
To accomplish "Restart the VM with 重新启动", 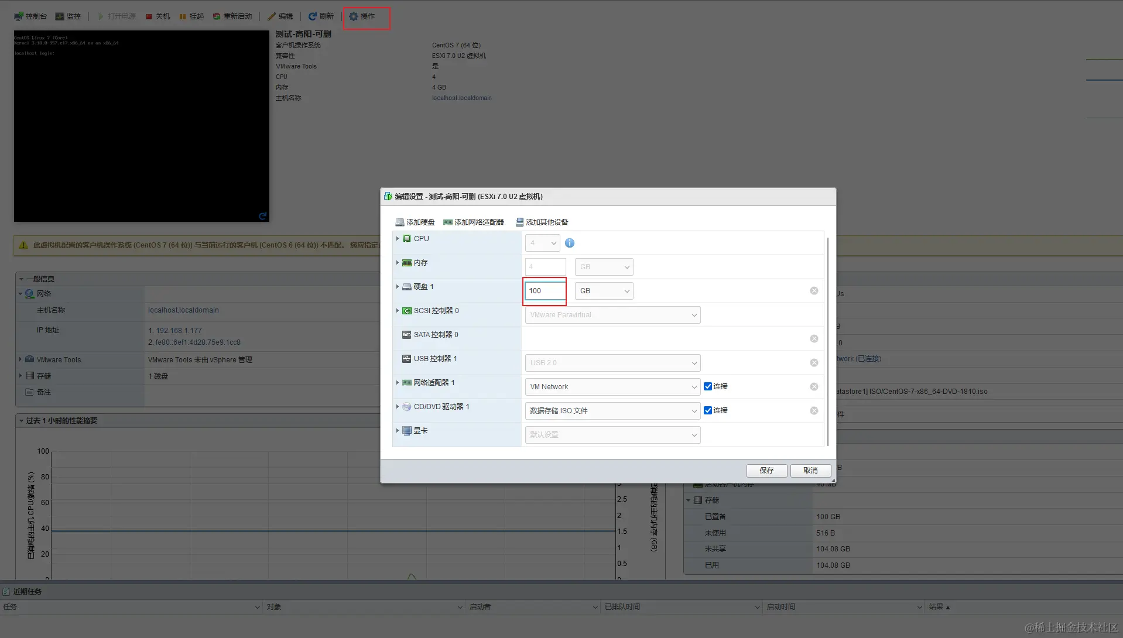I will (x=232, y=16).
